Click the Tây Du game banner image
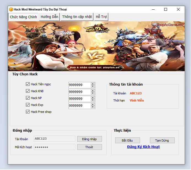 (96, 46)
